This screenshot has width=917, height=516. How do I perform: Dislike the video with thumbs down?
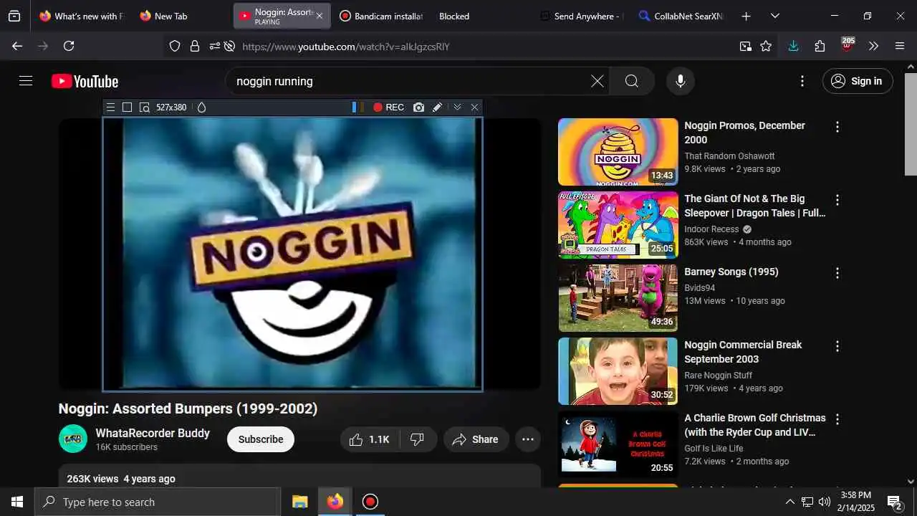[x=417, y=439]
